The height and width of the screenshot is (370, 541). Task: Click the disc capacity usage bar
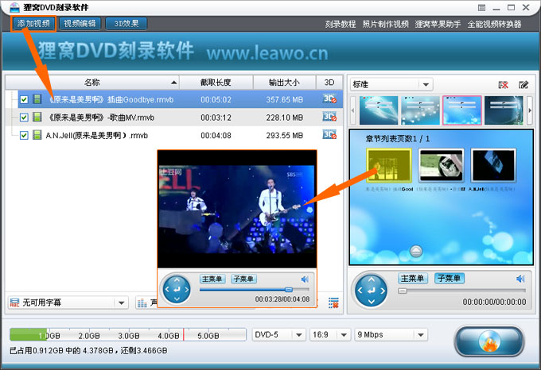point(128,334)
